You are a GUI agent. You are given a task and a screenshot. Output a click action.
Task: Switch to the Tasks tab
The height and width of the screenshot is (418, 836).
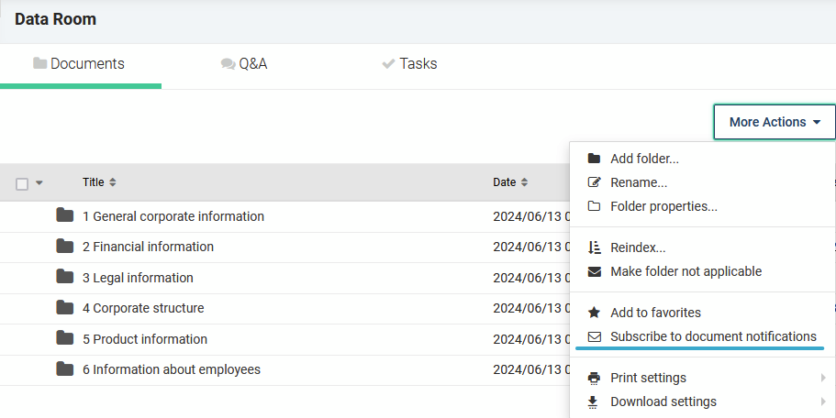409,64
